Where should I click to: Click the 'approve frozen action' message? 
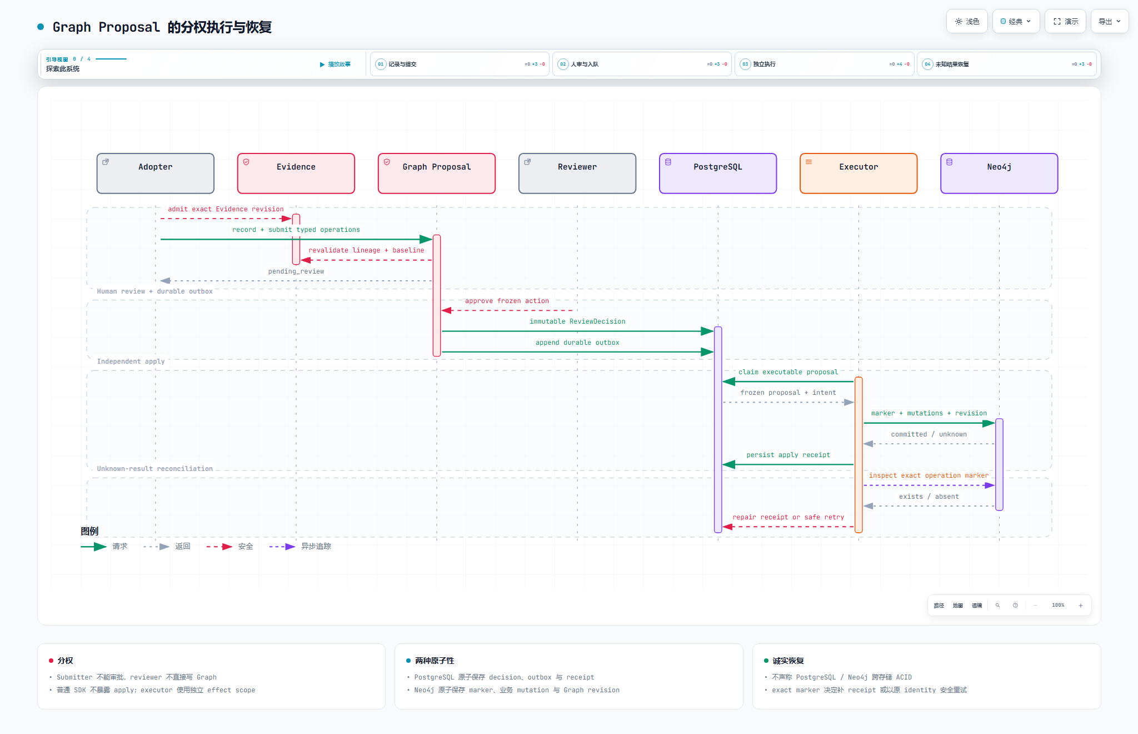pos(507,301)
